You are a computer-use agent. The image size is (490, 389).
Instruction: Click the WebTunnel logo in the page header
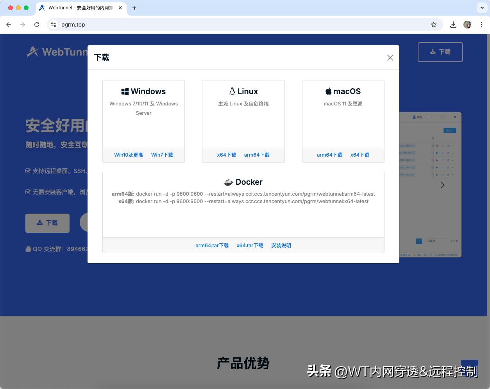[57, 52]
